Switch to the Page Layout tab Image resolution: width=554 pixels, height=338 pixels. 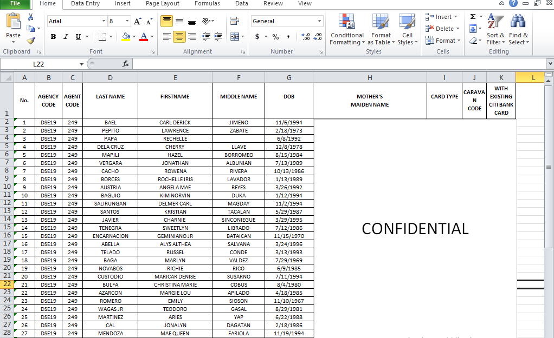pyautogui.click(x=163, y=4)
